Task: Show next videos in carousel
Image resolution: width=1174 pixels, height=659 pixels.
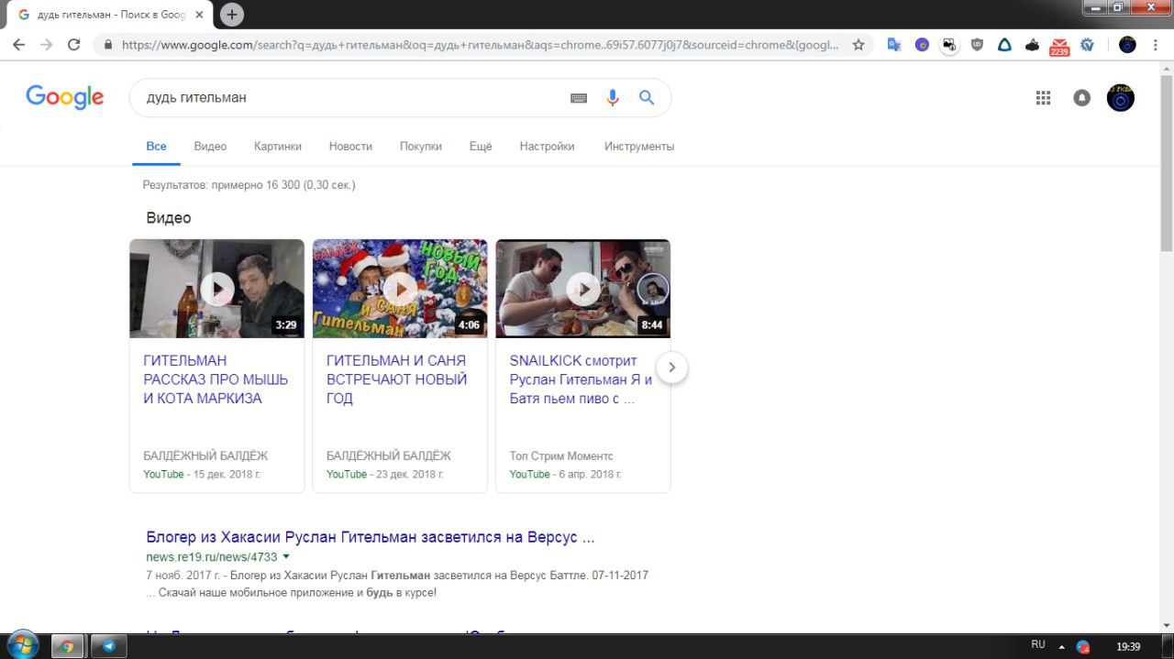Action: point(671,368)
